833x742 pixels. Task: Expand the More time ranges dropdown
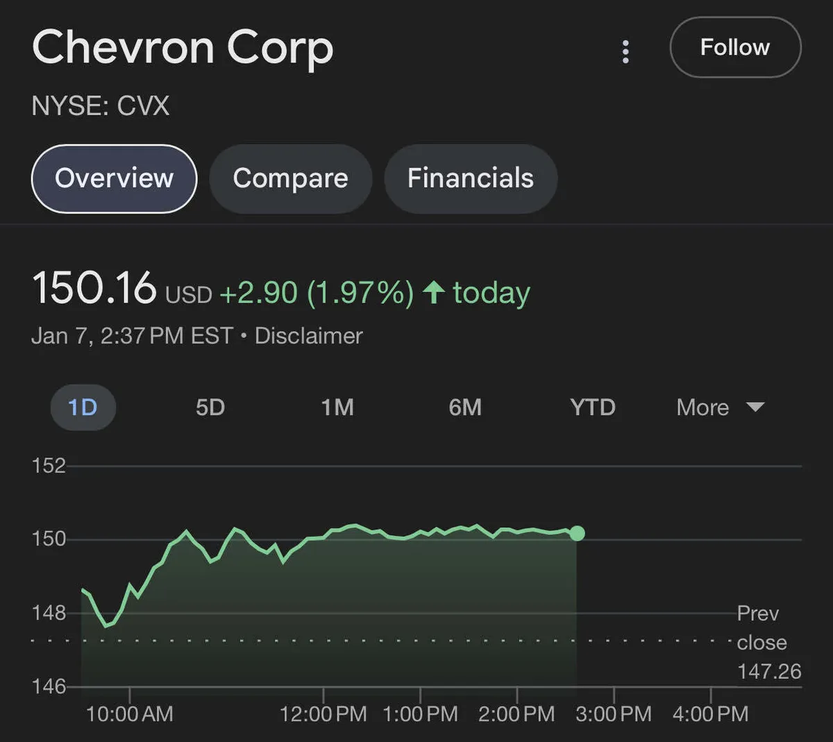[702, 407]
